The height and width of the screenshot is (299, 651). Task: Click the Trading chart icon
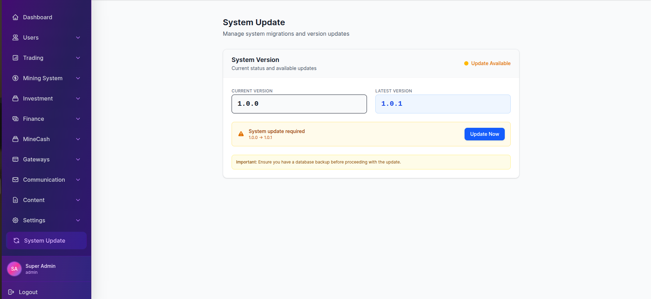point(15,58)
